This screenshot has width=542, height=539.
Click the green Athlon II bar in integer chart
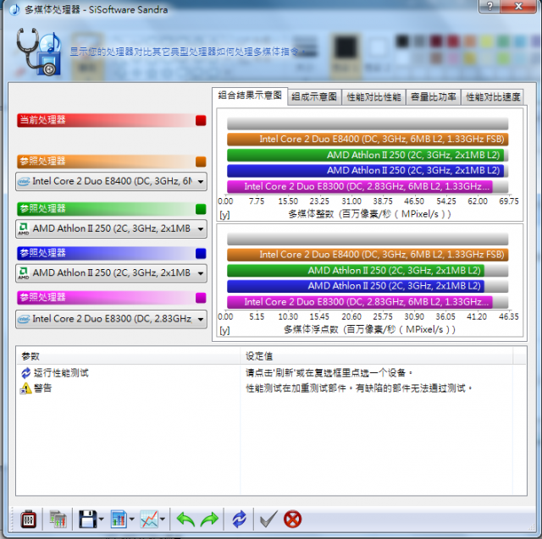(365, 155)
